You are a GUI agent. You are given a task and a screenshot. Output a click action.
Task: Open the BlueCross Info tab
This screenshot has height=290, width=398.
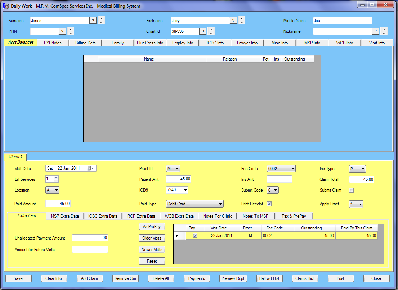pyautogui.click(x=150, y=43)
